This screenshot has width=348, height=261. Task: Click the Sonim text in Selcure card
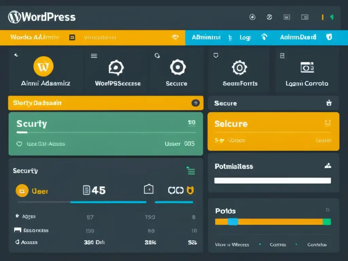pos(324,140)
